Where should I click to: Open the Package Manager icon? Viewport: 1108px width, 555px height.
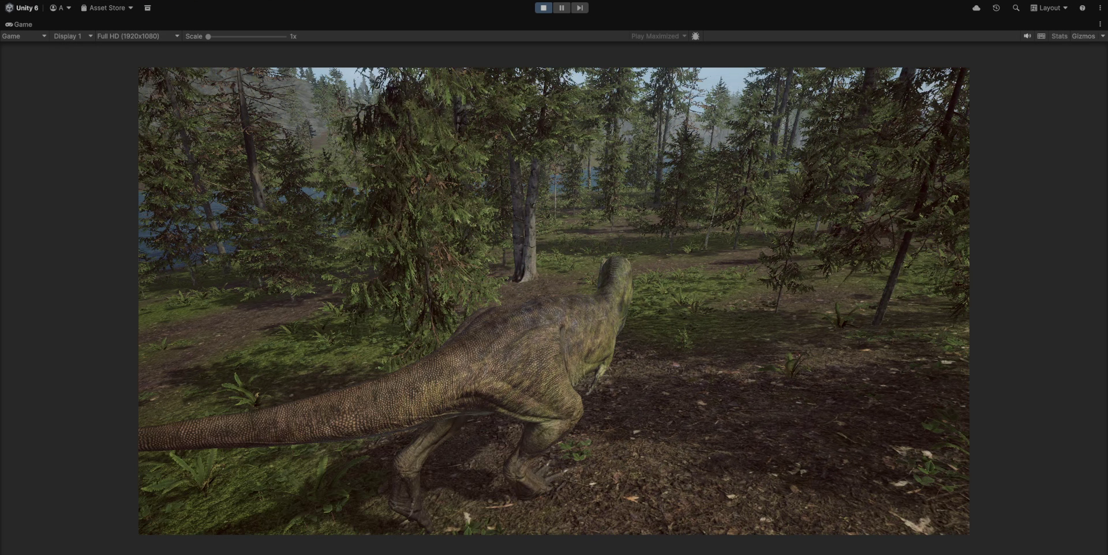click(x=148, y=8)
